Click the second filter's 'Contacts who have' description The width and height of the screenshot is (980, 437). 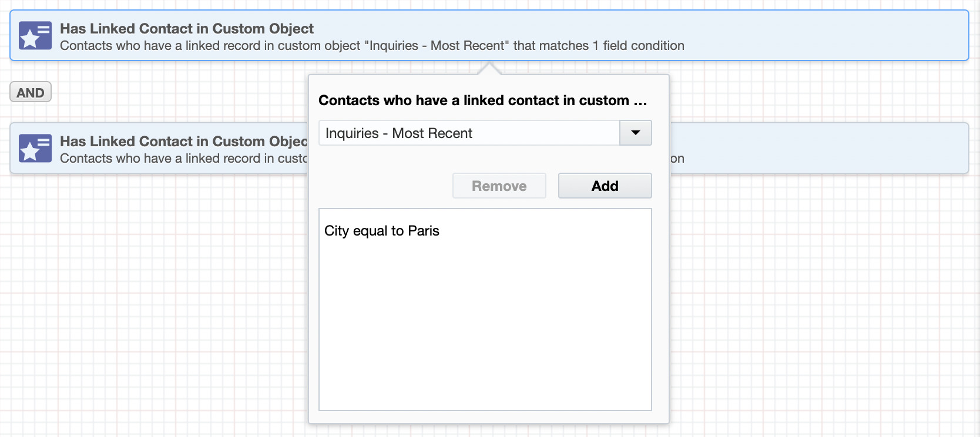(183, 159)
